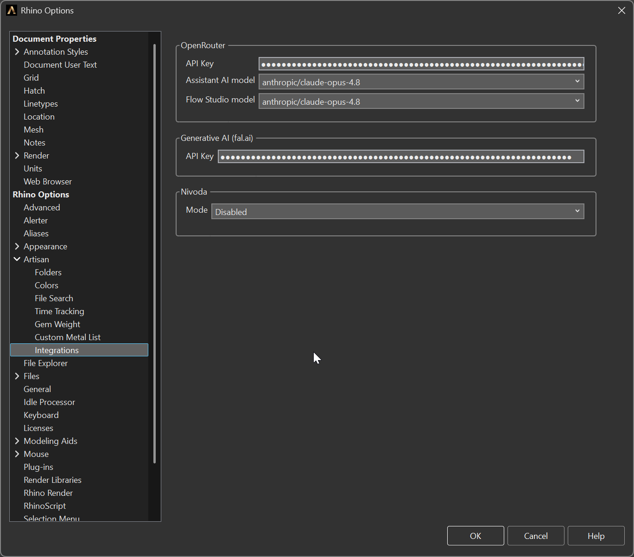Select the Custom Metal List page

pos(68,337)
